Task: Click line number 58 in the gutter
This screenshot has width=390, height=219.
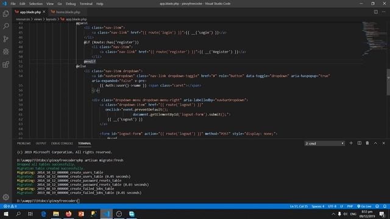Action: click(20, 100)
